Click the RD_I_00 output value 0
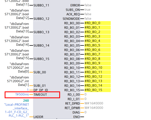This screenshot has height=120, width=151. (x=85, y=94)
